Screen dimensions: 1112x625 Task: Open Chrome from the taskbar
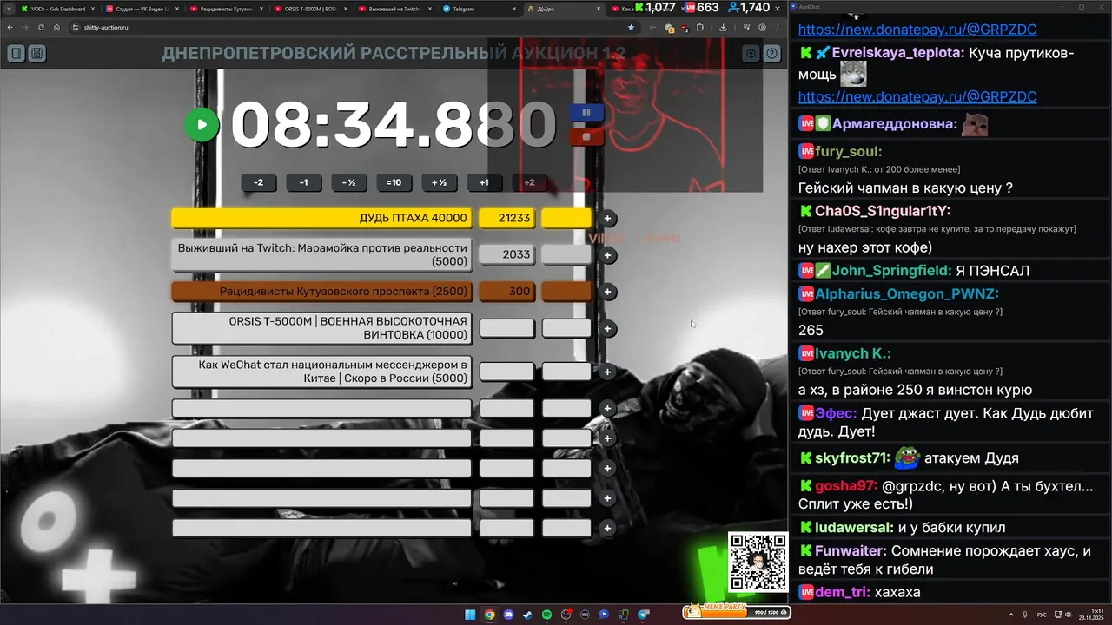pyautogui.click(x=489, y=615)
